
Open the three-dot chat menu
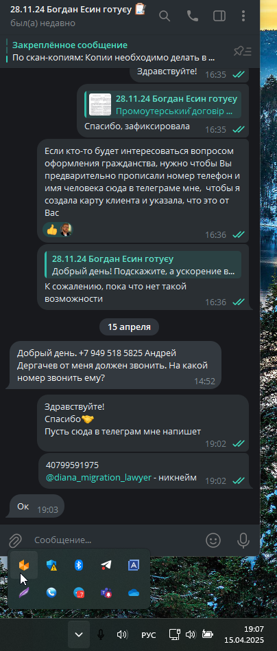243,16
